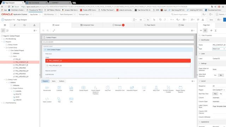Select the URL region gallery icon
Viewport: 226px width, 127px height.
click(x=71, y=100)
